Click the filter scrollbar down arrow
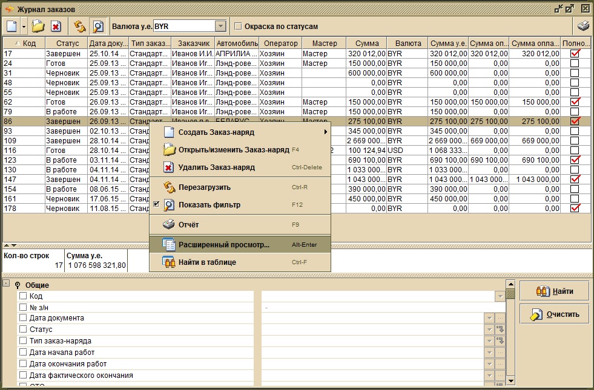Screen dimensions: 594x390 pyautogui.click(x=510, y=380)
